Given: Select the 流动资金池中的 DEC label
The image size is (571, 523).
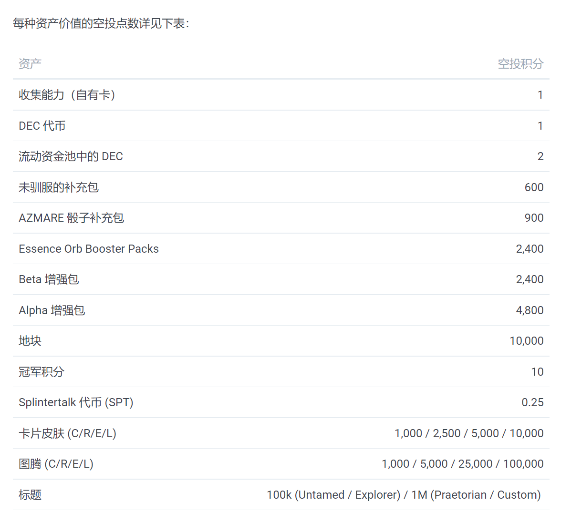Looking at the screenshot, I should 71,156.
